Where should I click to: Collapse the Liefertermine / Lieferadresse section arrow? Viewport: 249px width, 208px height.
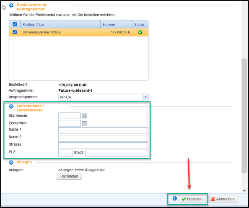[11, 106]
